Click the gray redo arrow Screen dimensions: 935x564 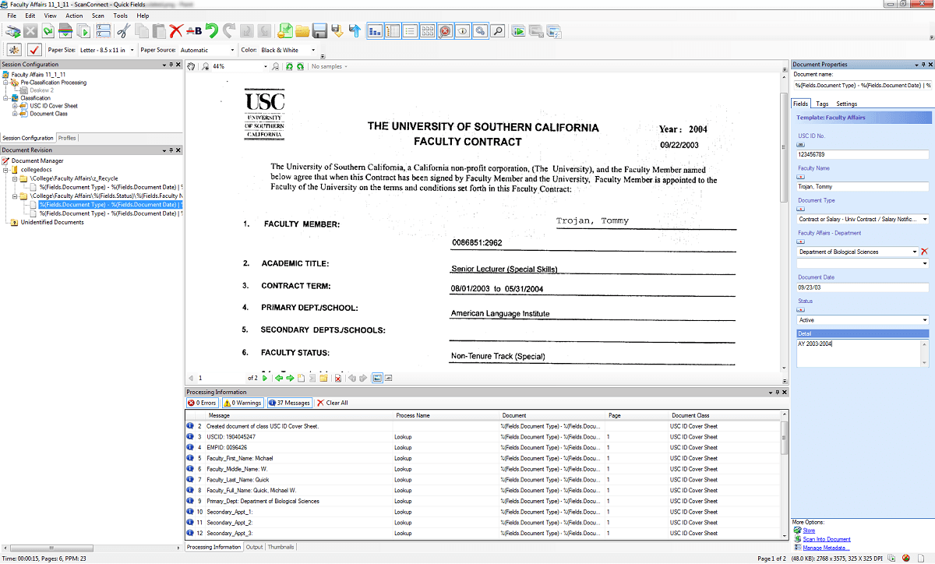click(228, 31)
